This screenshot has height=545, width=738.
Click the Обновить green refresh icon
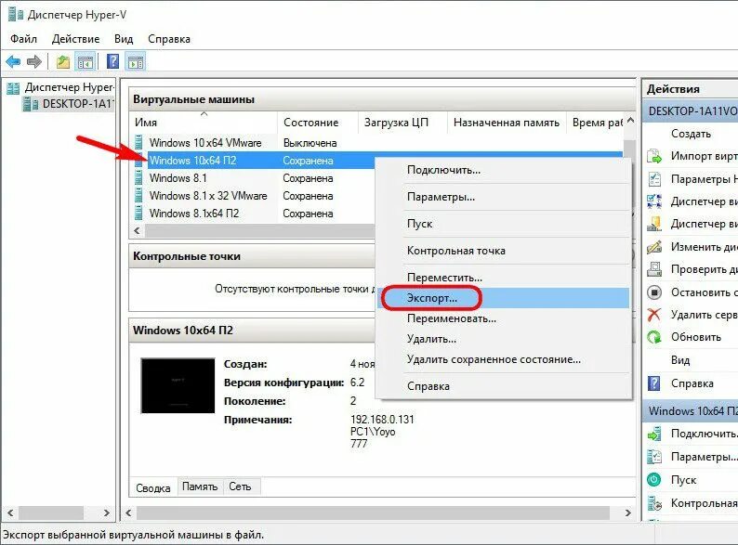click(x=654, y=337)
